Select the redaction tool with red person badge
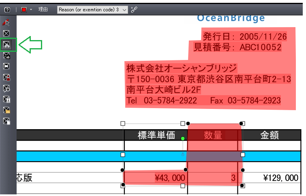Viewport: 306px width, 196px height. pyautogui.click(x=6, y=77)
